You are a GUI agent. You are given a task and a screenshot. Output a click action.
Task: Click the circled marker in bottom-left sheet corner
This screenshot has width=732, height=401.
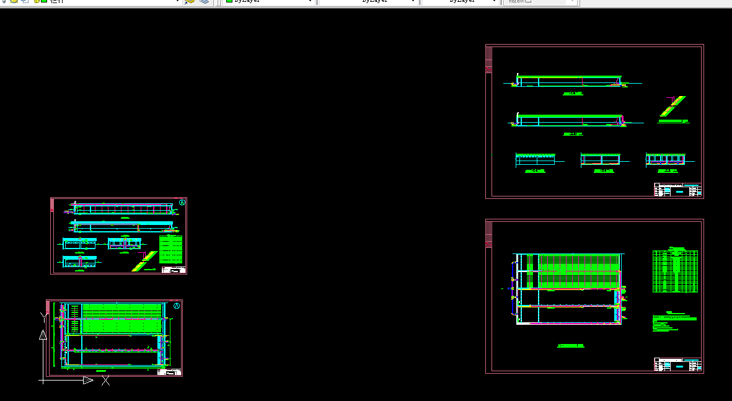[177, 306]
